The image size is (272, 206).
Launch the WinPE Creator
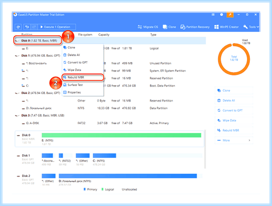click(226, 27)
